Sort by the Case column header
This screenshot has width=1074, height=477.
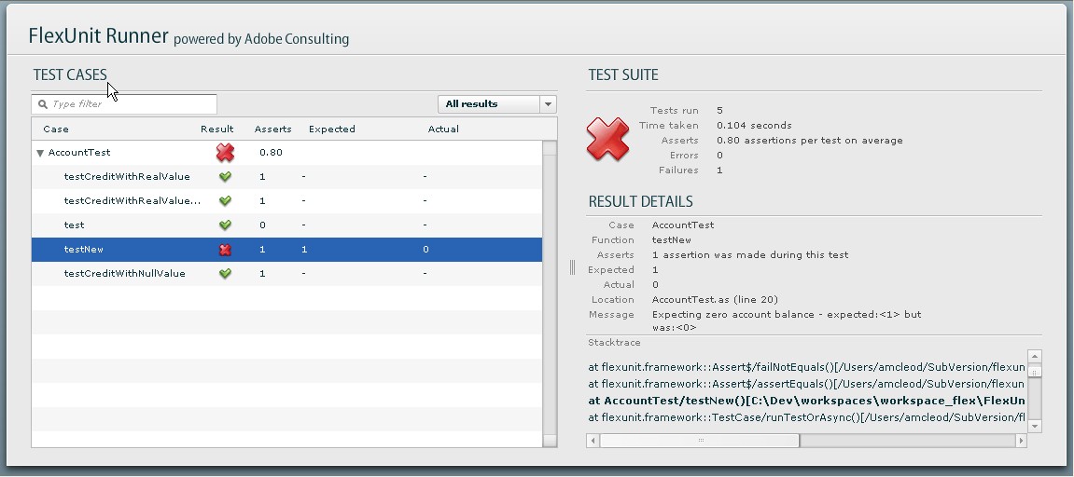coord(55,129)
